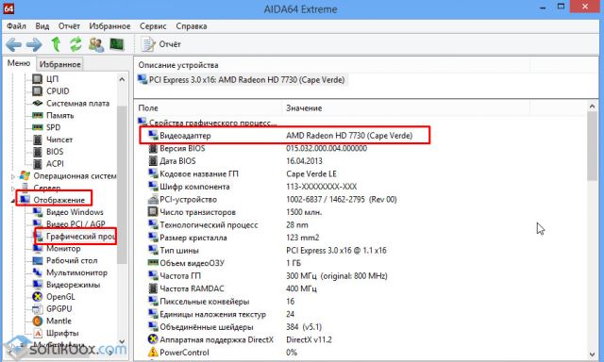
Task: Open the Сервис menu
Action: tap(153, 26)
